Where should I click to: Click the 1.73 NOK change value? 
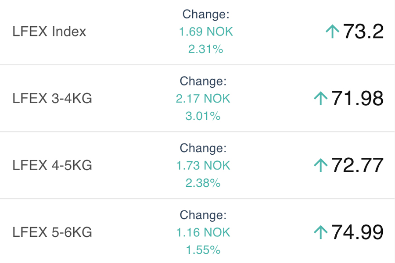203,166
